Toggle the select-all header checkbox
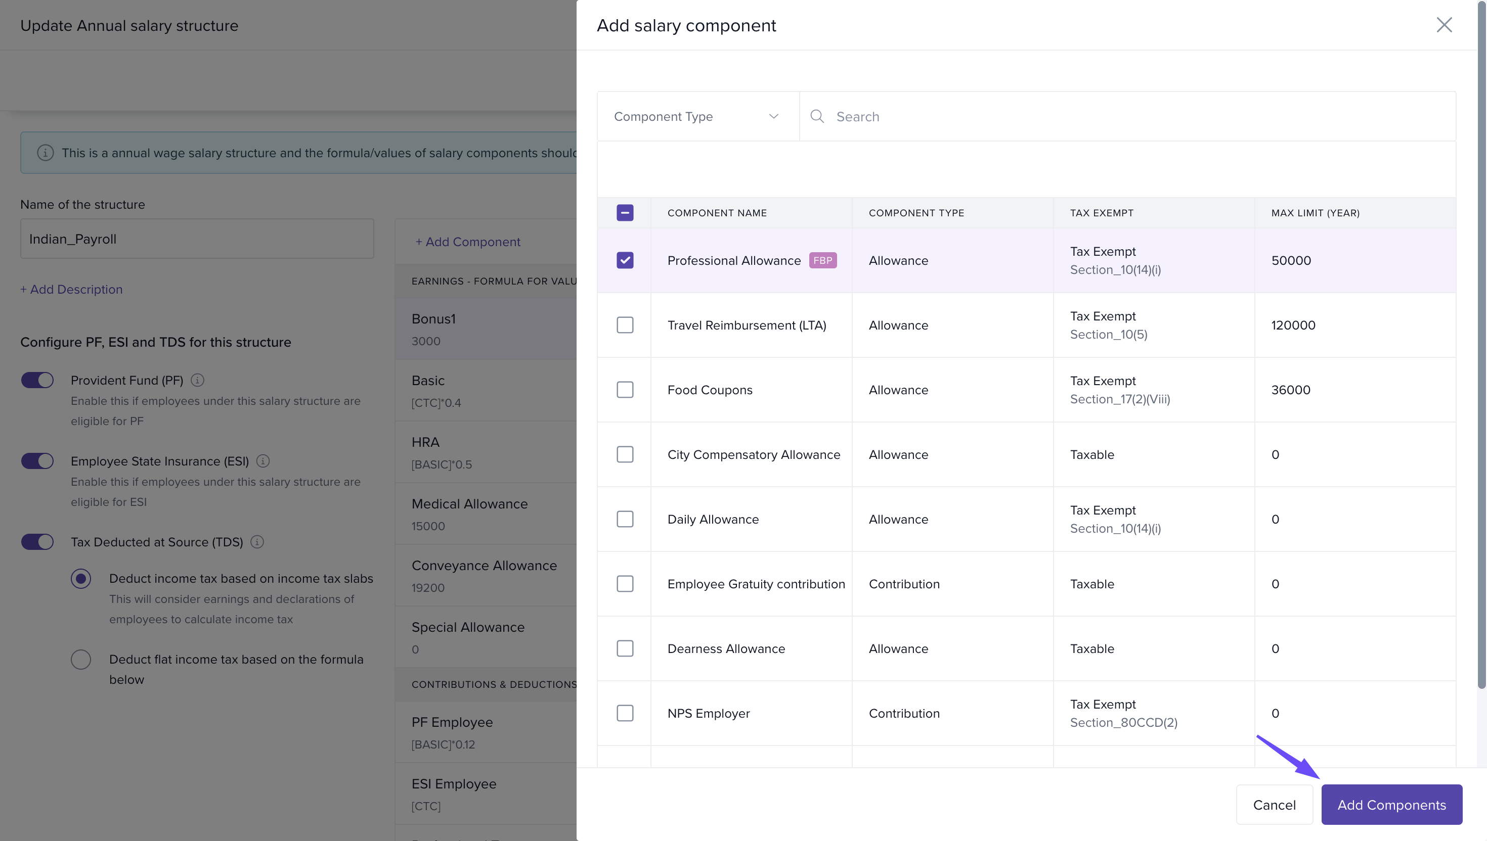 point(625,213)
